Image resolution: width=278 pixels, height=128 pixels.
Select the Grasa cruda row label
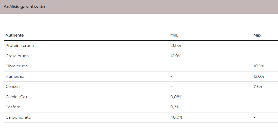click(x=17, y=56)
